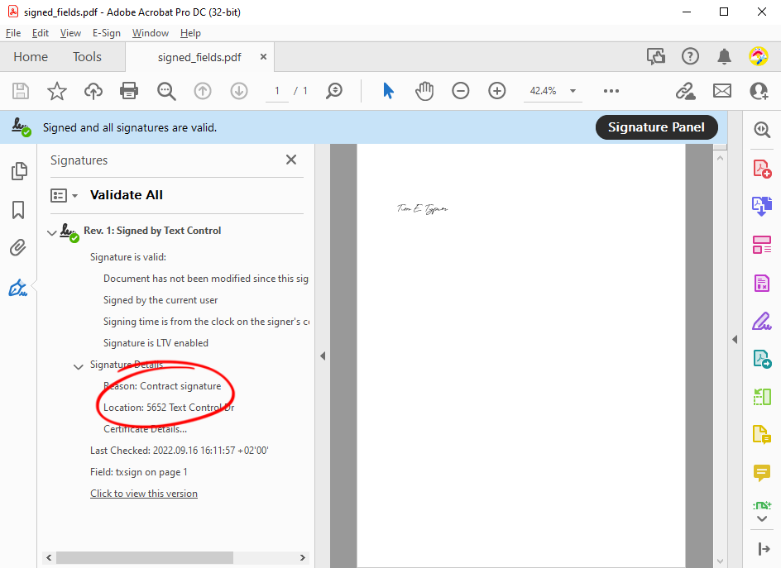
Task: Close the signed_fields.pdf tab
Action: coord(263,57)
